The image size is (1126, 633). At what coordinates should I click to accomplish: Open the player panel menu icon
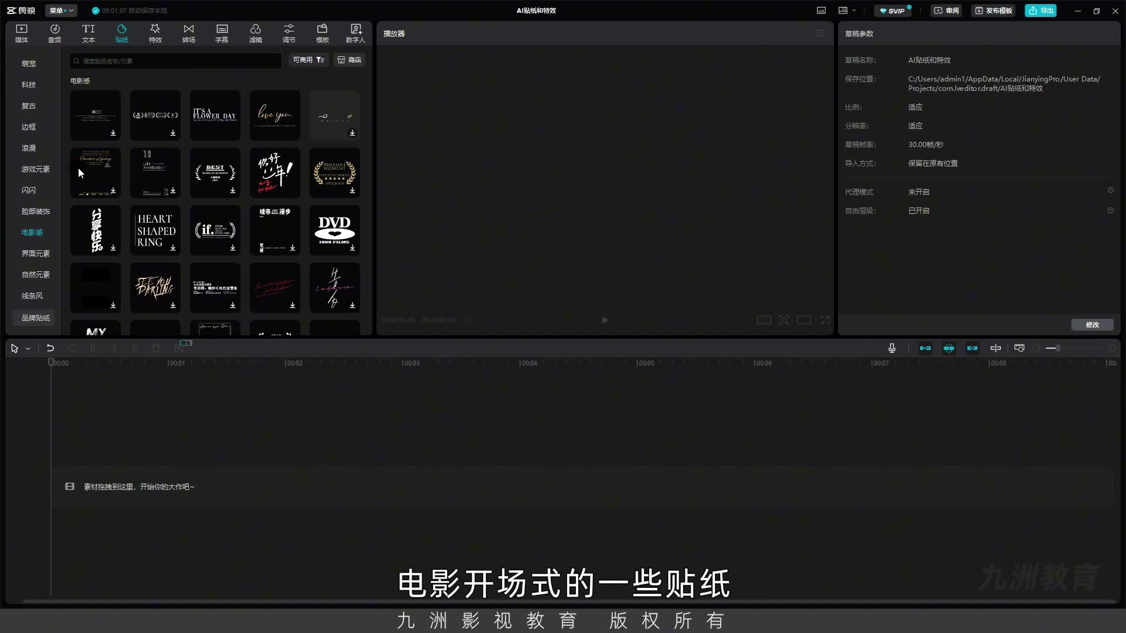point(820,33)
